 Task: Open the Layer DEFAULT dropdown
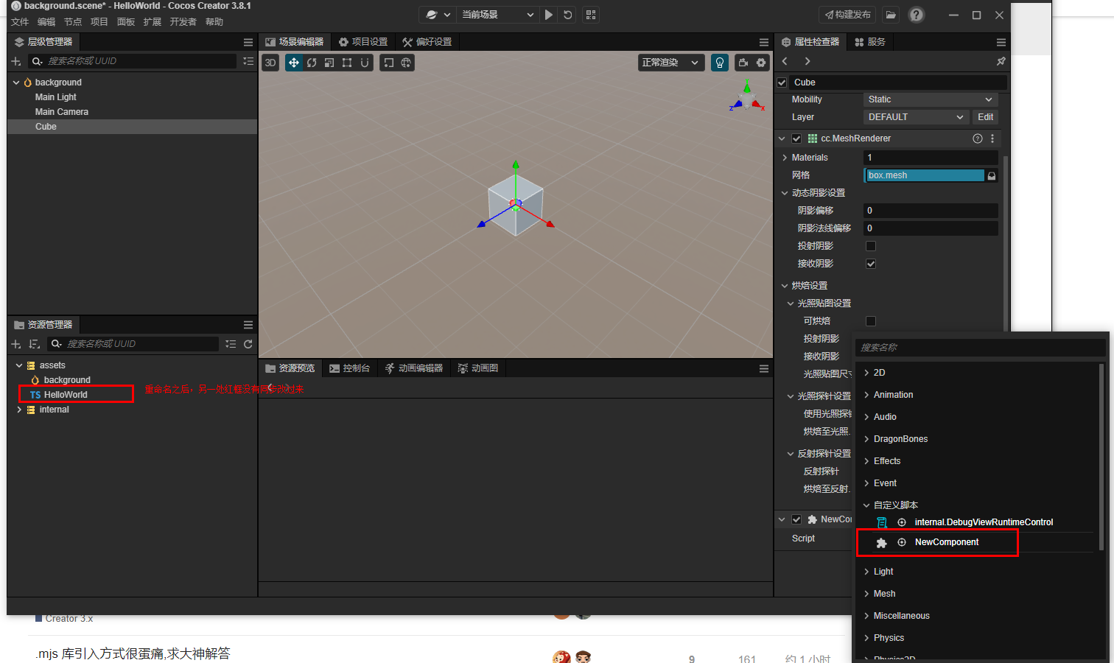click(916, 117)
